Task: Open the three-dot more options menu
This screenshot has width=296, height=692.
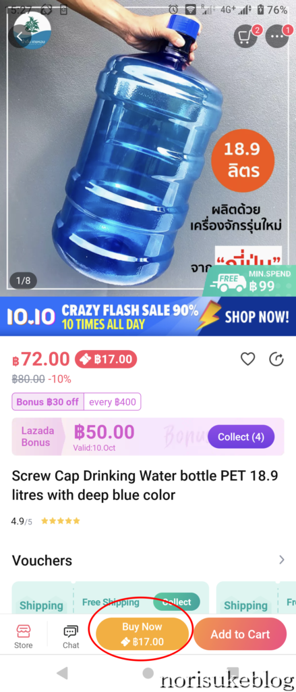Action: pos(278,36)
